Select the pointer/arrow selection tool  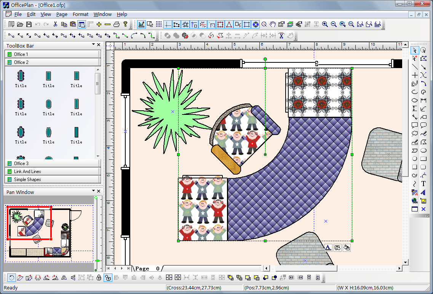[x=414, y=50]
